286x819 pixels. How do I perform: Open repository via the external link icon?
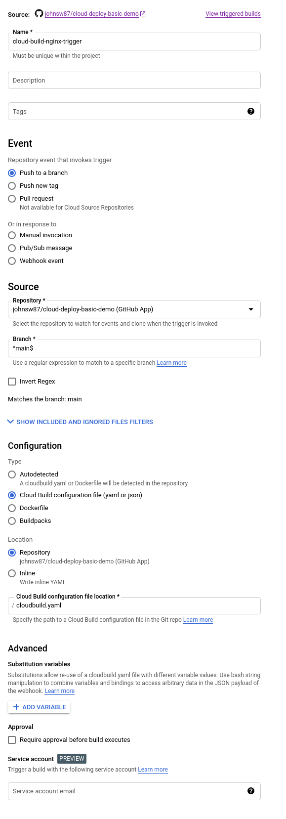pos(142,14)
